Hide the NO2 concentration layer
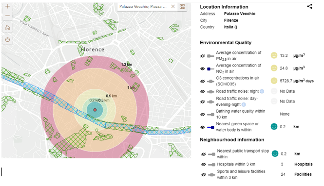 [203, 69]
